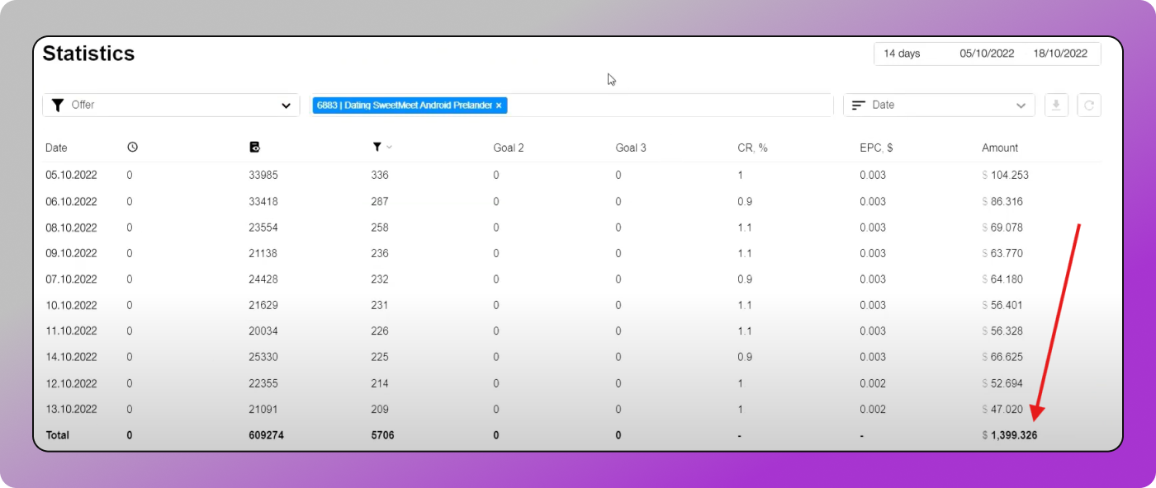Click the Goal 2 column header
Viewport: 1156px width, 488px height.
coord(509,148)
